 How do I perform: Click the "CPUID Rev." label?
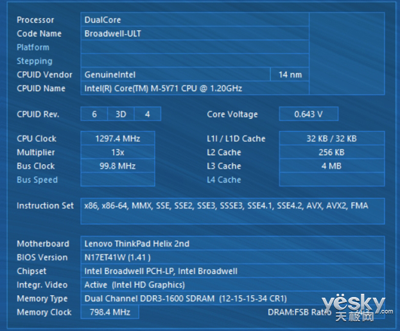click(38, 114)
